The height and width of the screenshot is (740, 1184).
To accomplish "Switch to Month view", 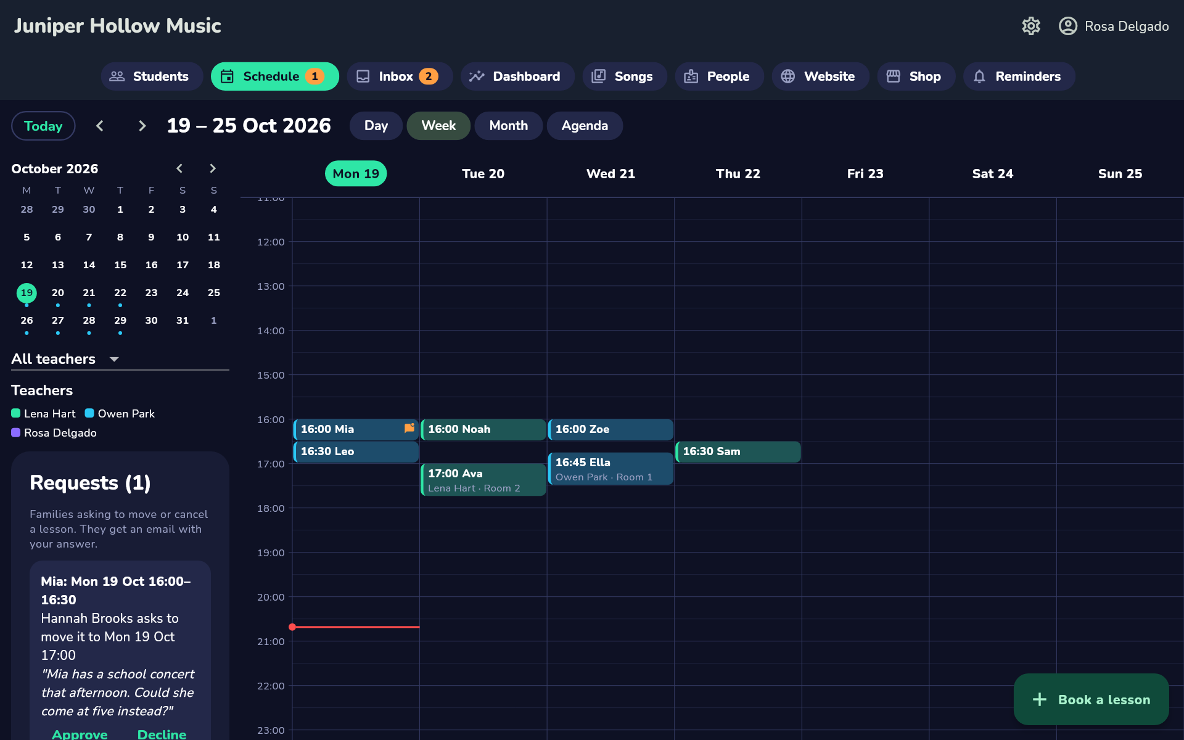I will [x=509, y=126].
